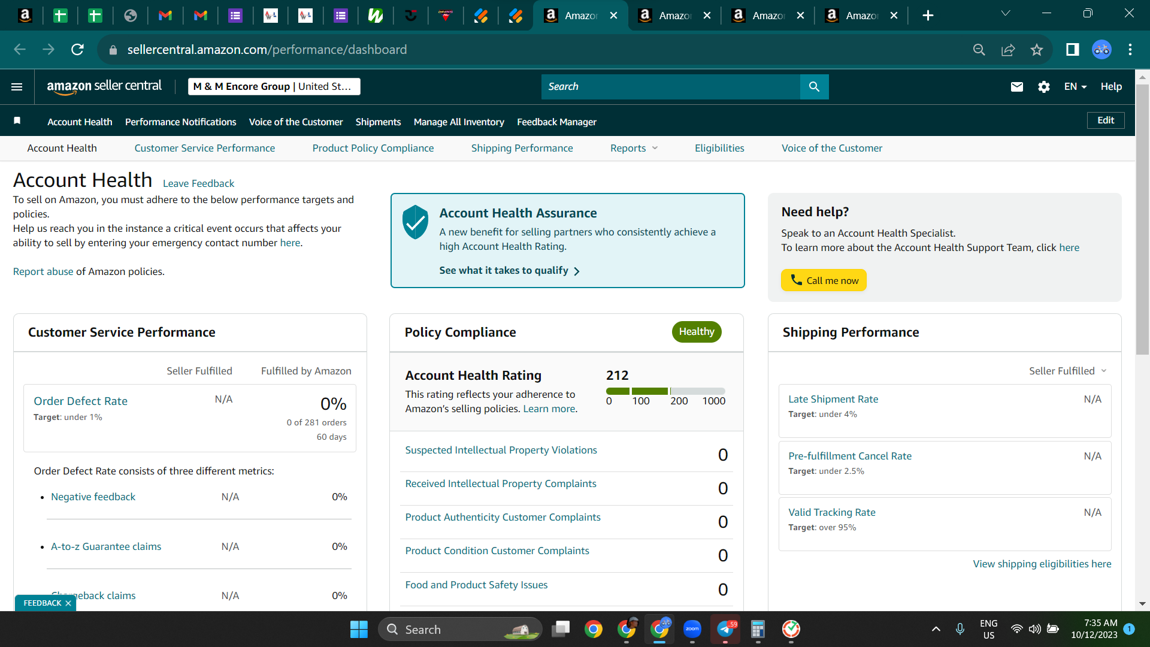Click the zoom magnifier icon in the address bar

979,50
